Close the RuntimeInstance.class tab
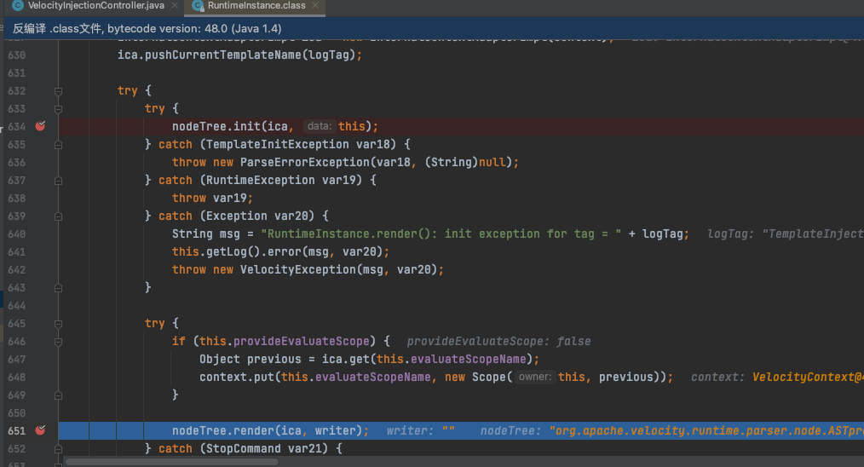The height and width of the screenshot is (467, 864). click(315, 5)
